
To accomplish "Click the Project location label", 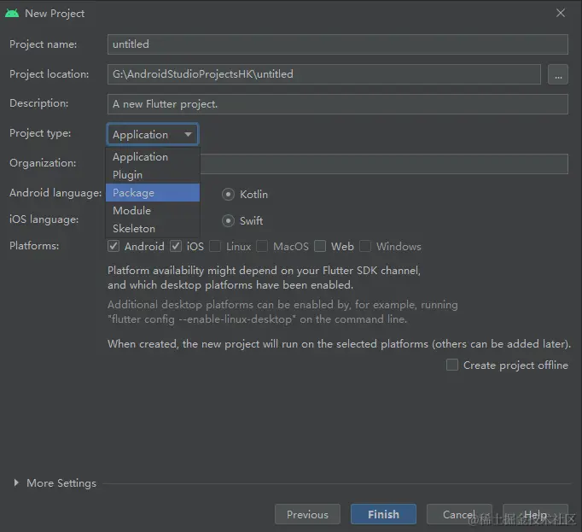I will pyautogui.click(x=49, y=74).
